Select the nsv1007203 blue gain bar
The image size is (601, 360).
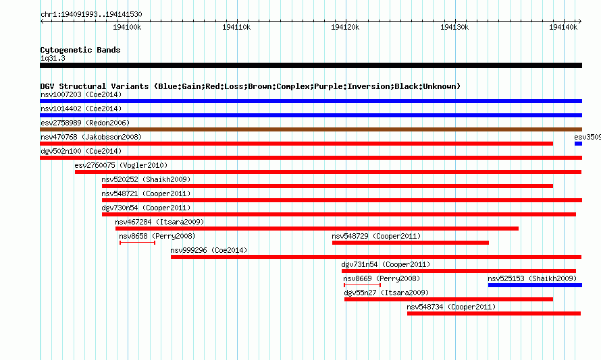(x=311, y=101)
